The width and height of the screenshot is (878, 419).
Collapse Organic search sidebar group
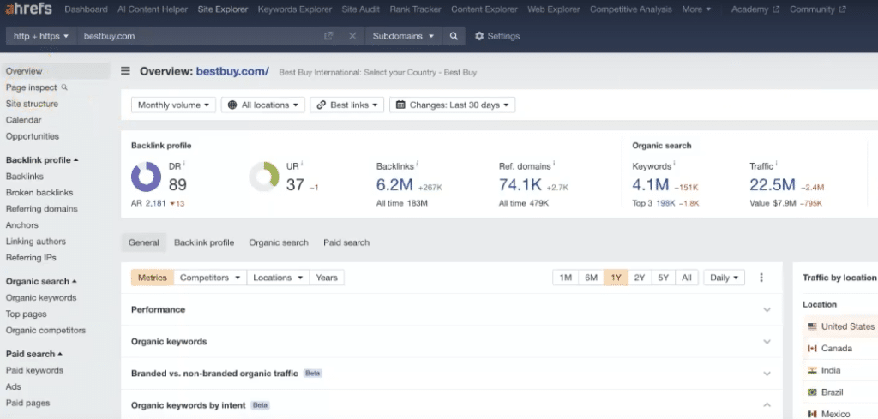pyautogui.click(x=41, y=281)
